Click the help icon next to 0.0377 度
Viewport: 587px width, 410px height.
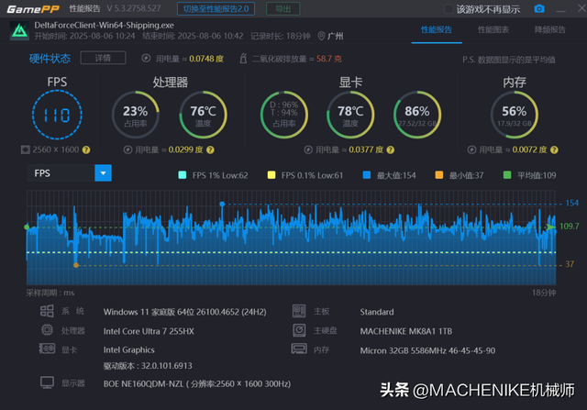[x=391, y=150]
